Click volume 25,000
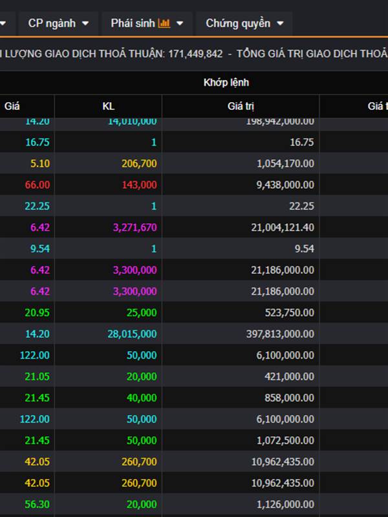This screenshot has width=388, height=517. pos(142,313)
